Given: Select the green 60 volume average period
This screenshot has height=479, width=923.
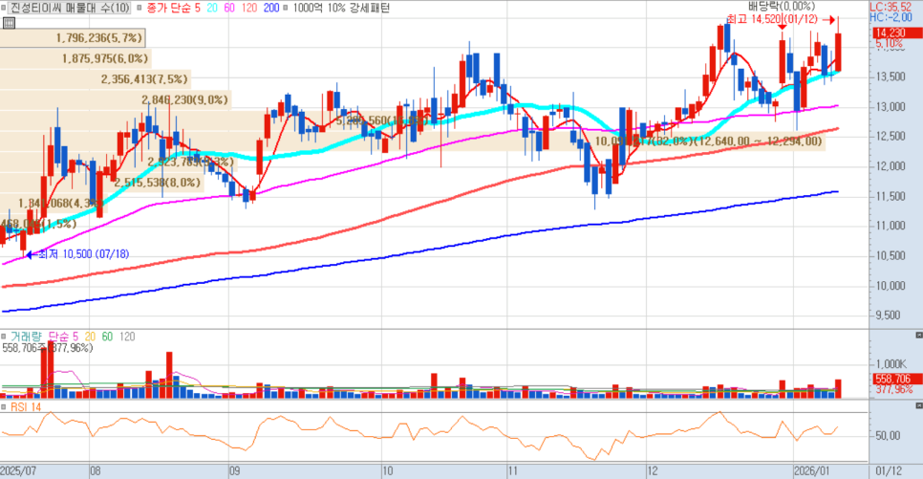Looking at the screenshot, I should pyautogui.click(x=107, y=337).
